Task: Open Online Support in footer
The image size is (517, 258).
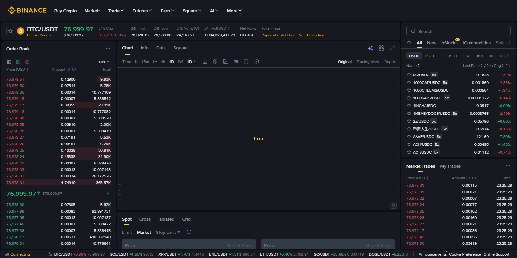Action: coord(496,254)
